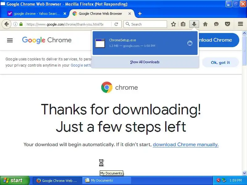Open the Windows start button
247x185 pixels.
(15, 180)
